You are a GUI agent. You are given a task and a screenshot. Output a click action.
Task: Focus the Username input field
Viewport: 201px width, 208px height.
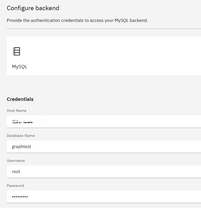118,172
